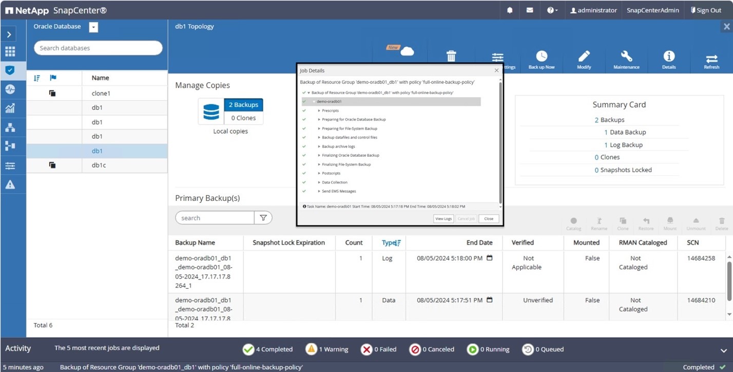Click the trash can icon in topology toolbar
This screenshot has width=733, height=372.
451,56
